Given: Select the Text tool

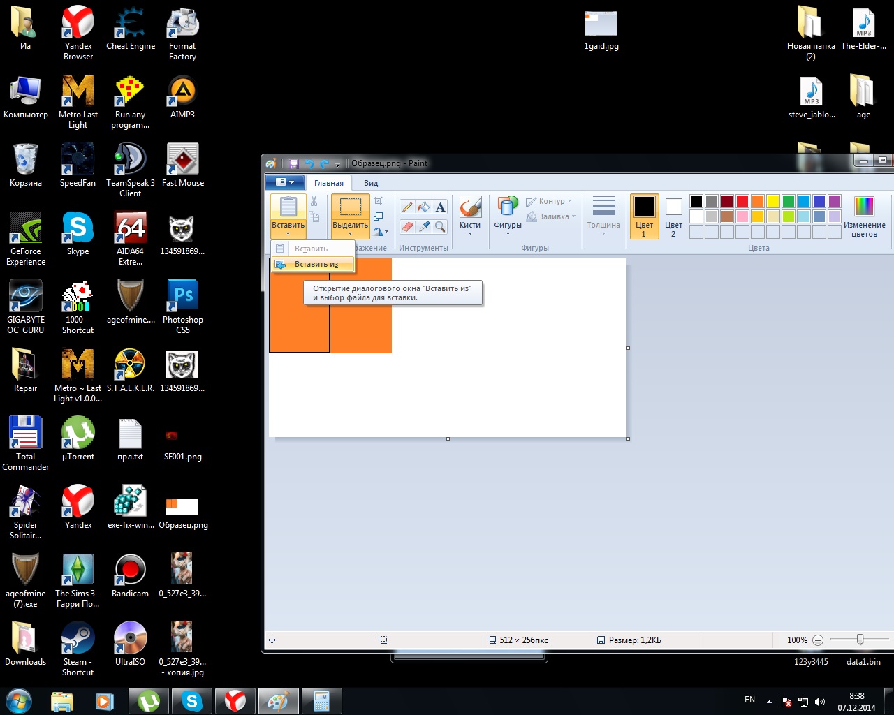Looking at the screenshot, I should point(440,207).
